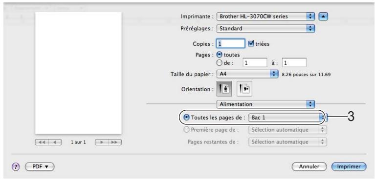Open the Taille du papier A4 dropdown
375x179 pixels.
247,74
